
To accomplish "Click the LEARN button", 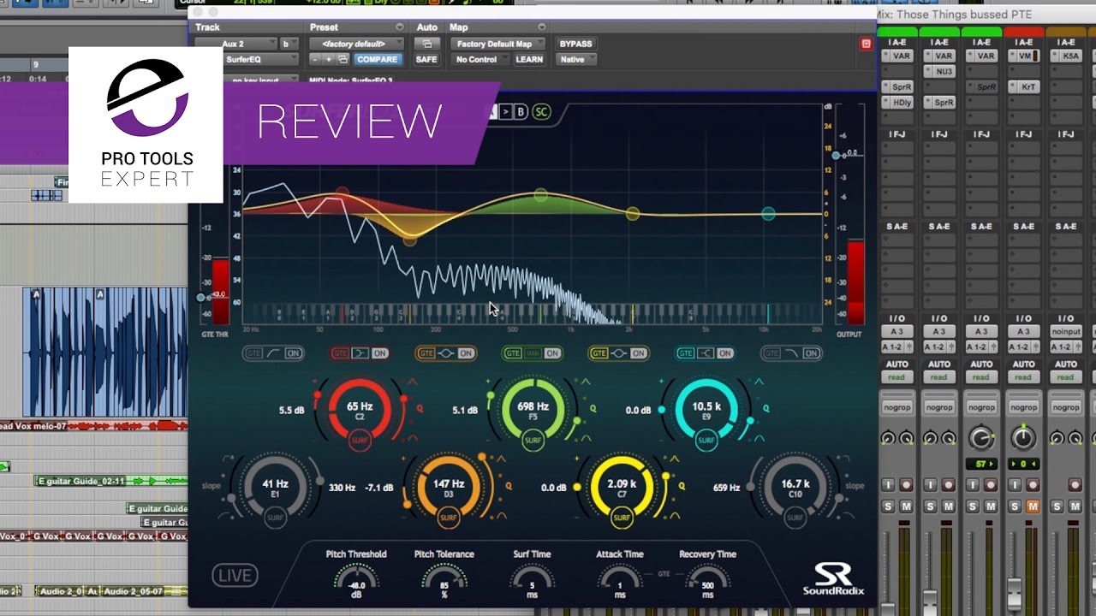I will tap(529, 60).
